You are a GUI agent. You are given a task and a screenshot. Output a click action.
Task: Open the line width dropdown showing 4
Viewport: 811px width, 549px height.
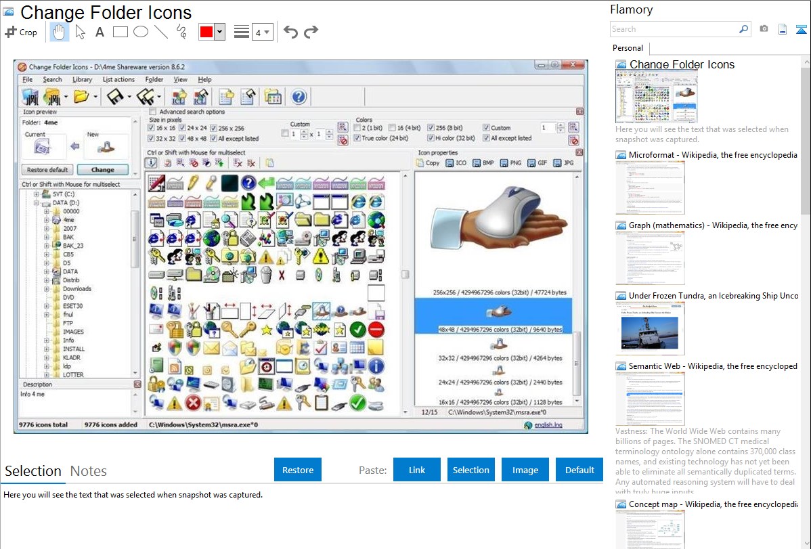point(262,32)
